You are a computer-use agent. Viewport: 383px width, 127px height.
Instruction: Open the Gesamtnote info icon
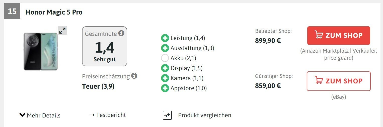(x=121, y=33)
